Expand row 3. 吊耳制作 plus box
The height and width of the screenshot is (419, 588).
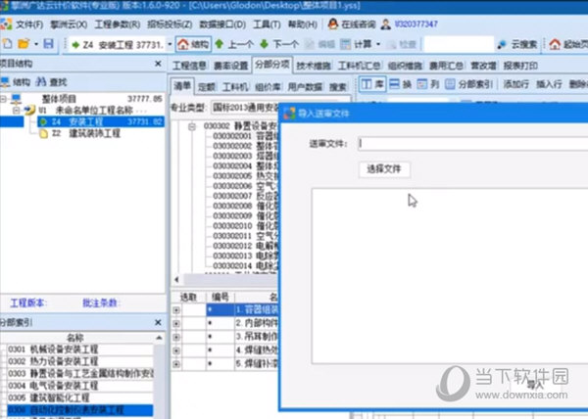tap(176, 337)
